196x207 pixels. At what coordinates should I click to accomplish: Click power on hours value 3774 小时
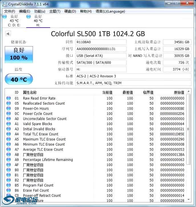[177, 69]
